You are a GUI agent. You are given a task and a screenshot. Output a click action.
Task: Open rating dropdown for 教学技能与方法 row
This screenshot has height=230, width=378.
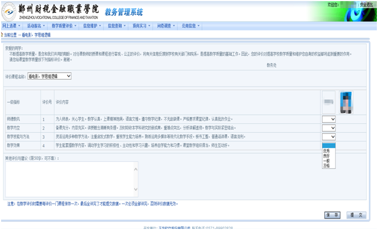point(329,137)
